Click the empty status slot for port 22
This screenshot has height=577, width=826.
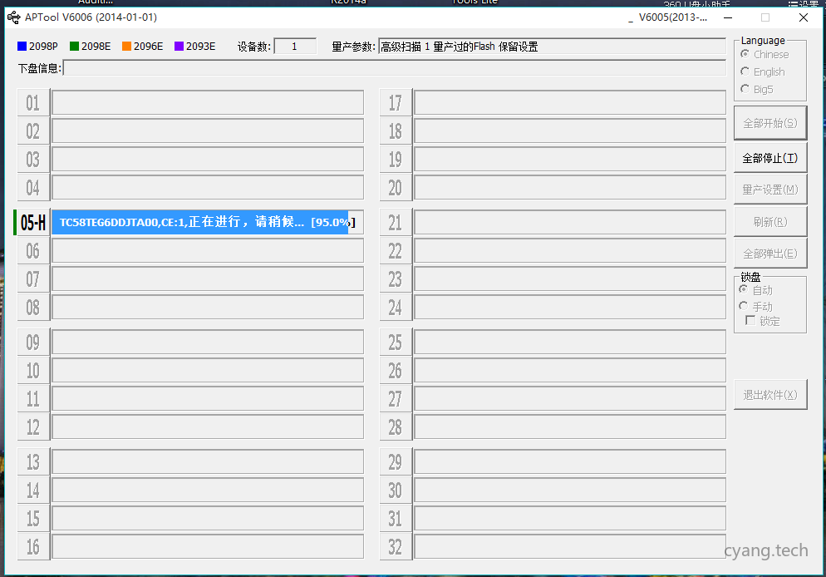click(x=570, y=251)
